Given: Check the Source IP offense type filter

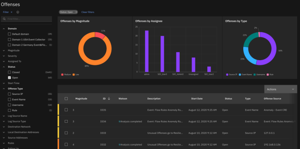Looking at the screenshot, I should [9, 94].
